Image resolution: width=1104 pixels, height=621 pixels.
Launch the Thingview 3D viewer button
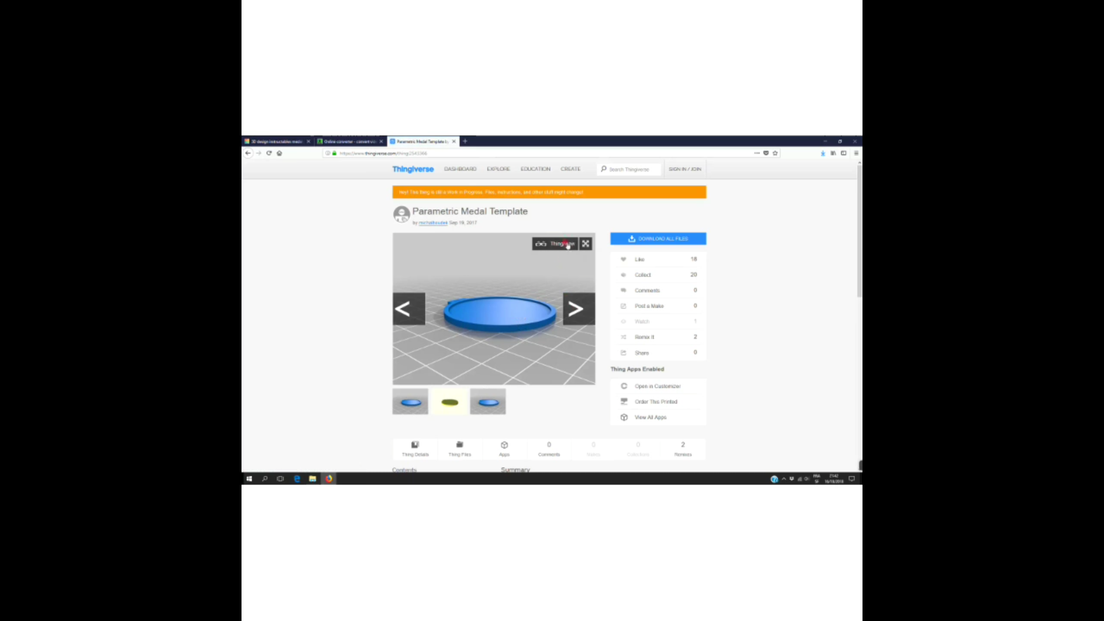tap(555, 244)
